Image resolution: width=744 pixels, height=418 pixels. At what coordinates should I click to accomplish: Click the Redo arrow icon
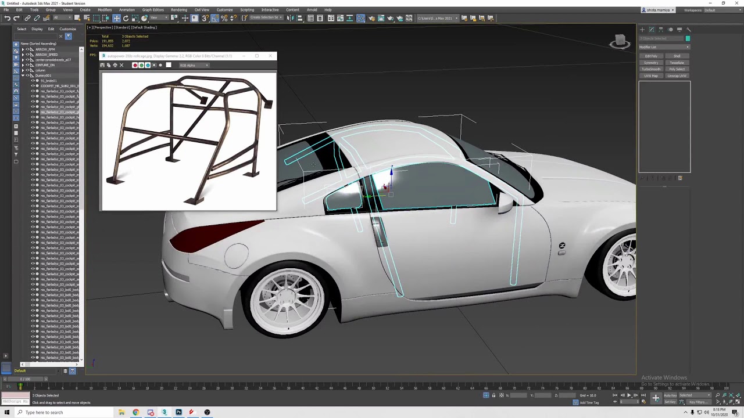pyautogui.click(x=16, y=17)
